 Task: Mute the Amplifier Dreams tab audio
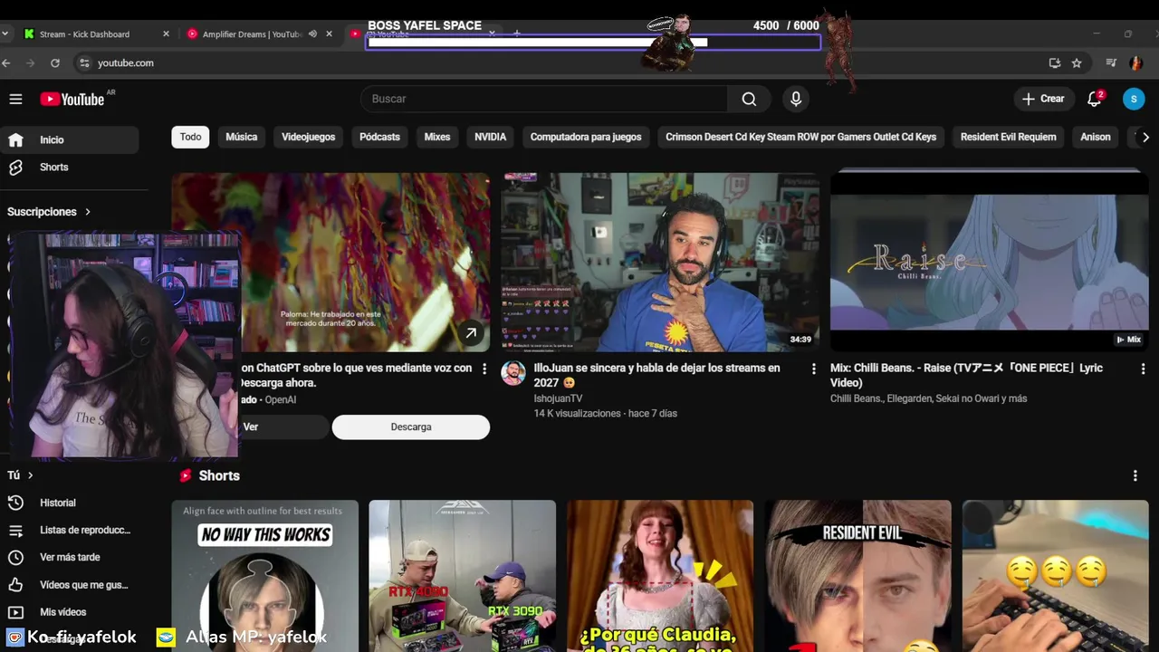(x=312, y=34)
